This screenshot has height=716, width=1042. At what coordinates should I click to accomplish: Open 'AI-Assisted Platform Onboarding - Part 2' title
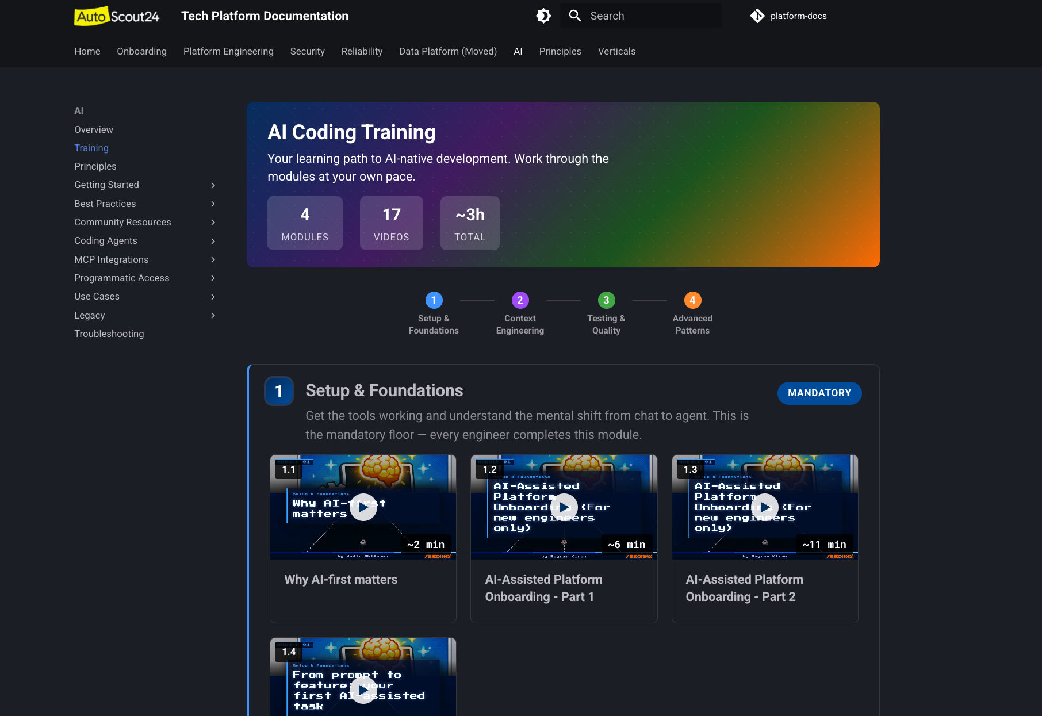click(x=745, y=588)
